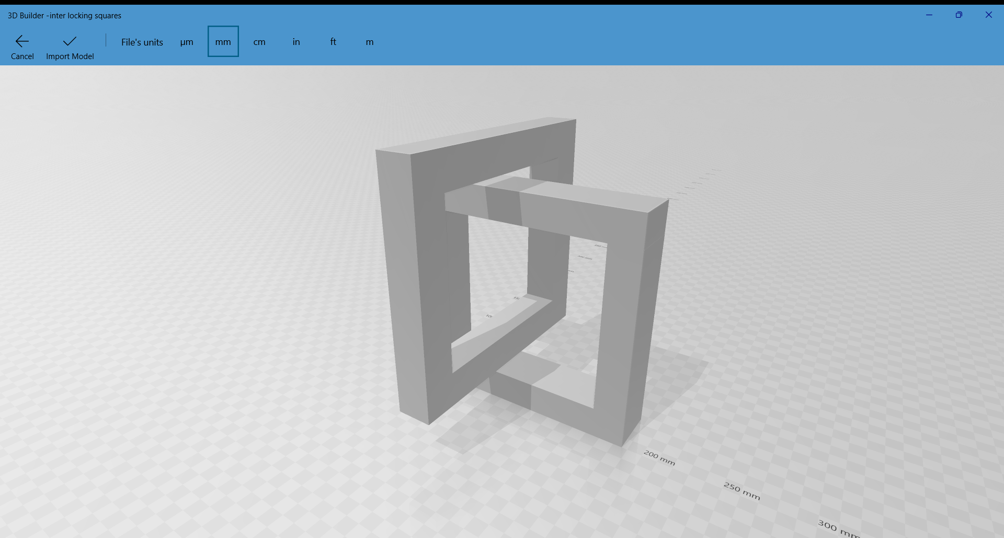
Task: Close the 3D Builder window
Action: (988, 15)
